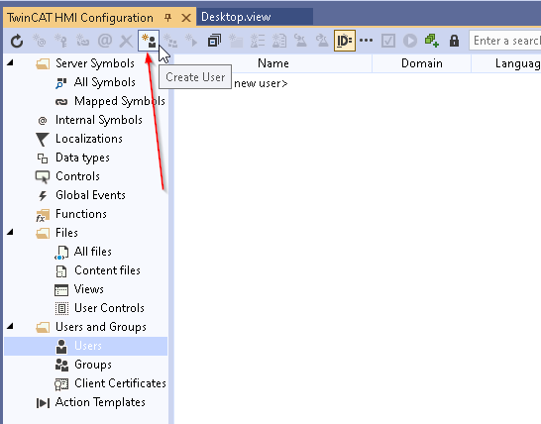Open the three-dots more options icon
541x424 pixels.
(366, 41)
